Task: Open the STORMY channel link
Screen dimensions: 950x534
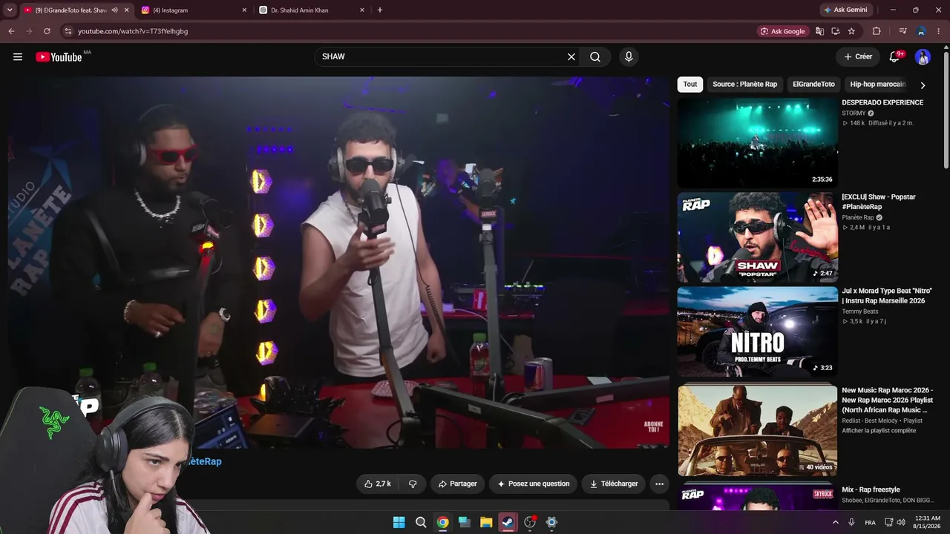Action: [x=854, y=113]
